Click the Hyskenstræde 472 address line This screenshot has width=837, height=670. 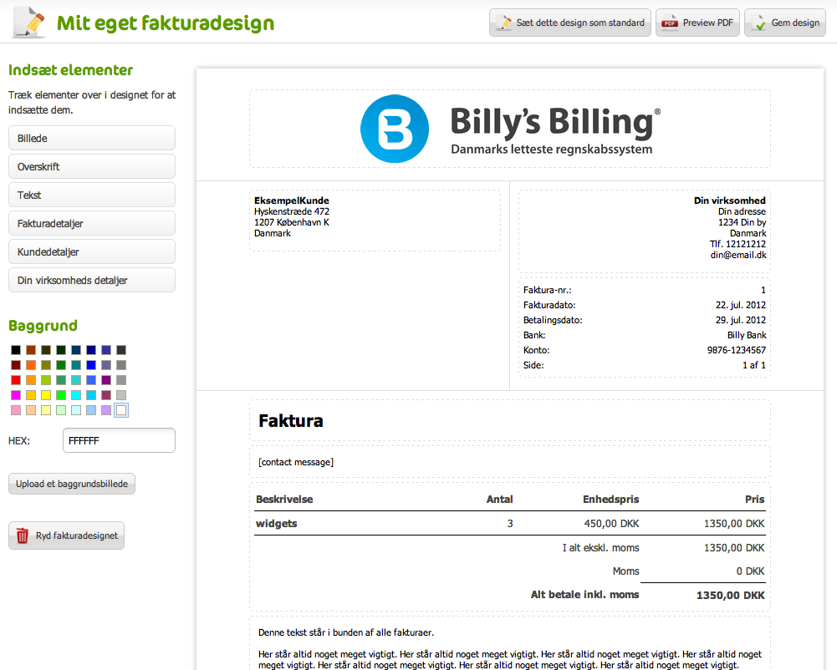tap(292, 211)
